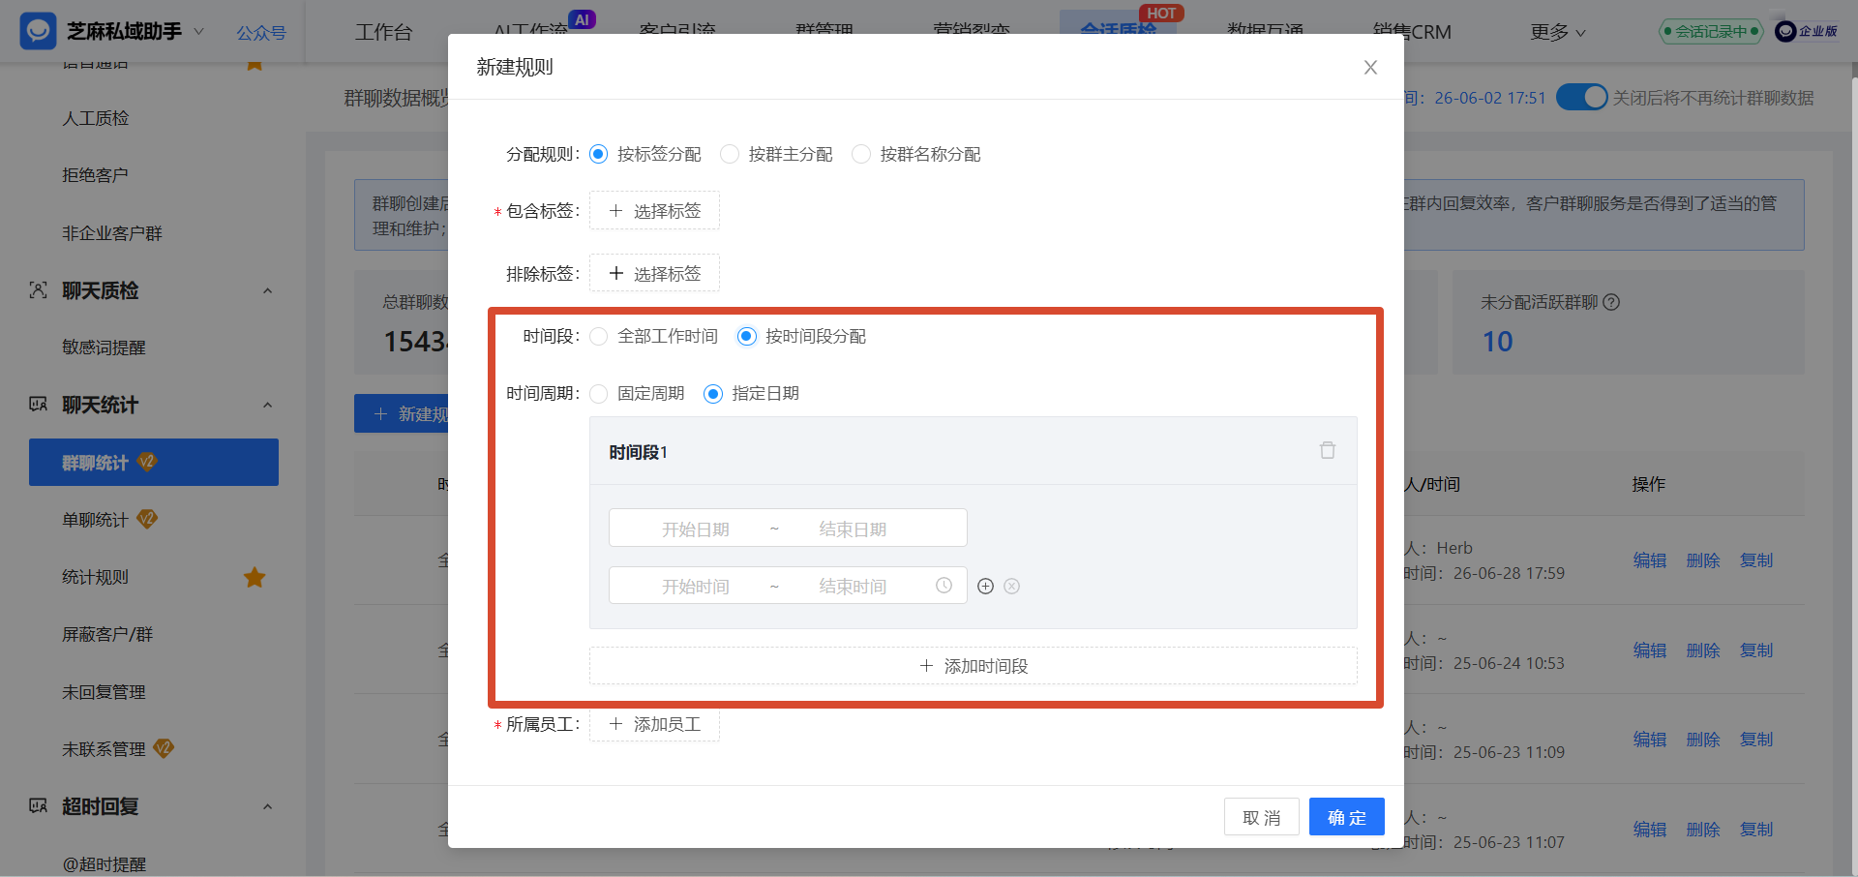Image resolution: width=1858 pixels, height=877 pixels.
Task: Open the 开始时间 time field
Action: point(695,587)
